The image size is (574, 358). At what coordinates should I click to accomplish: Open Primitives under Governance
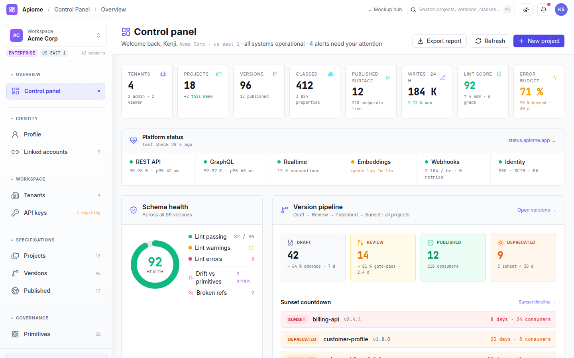point(56,334)
